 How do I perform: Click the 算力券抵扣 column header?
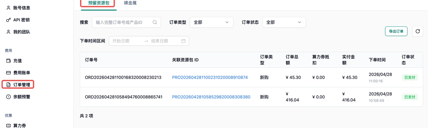tap(321, 60)
